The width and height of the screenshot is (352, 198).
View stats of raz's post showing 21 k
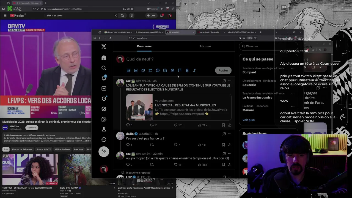(x=202, y=125)
